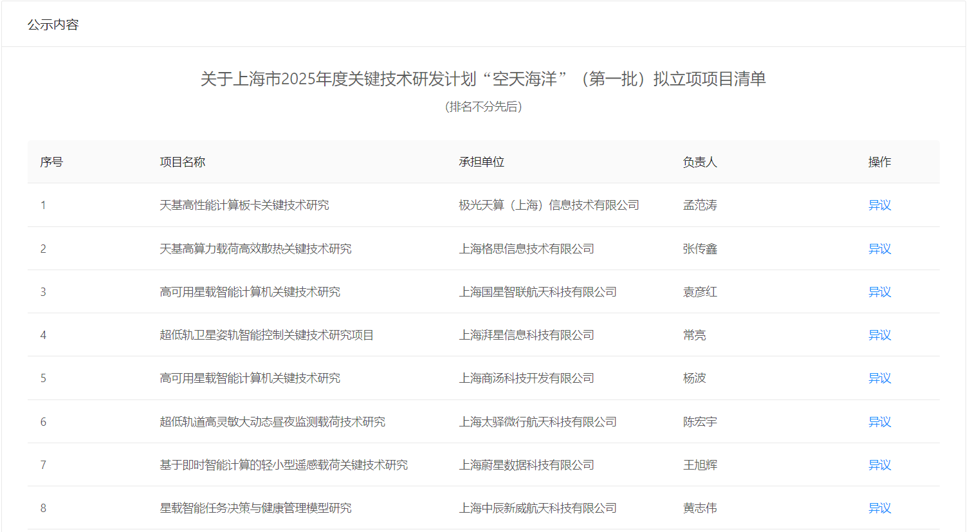Select 异议 link for 黄志伟's project
970x532 pixels.
[879, 508]
